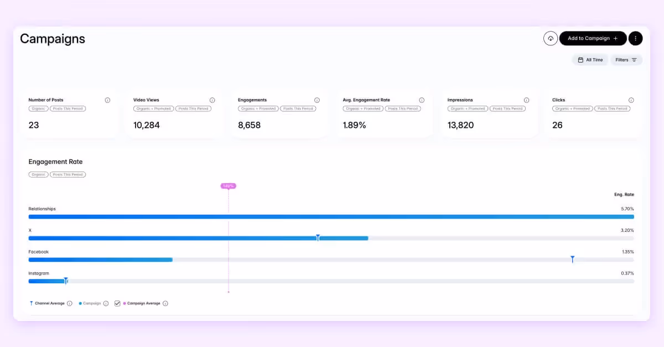Click the 1.89% average engagement value
The image size is (664, 347).
click(355, 125)
